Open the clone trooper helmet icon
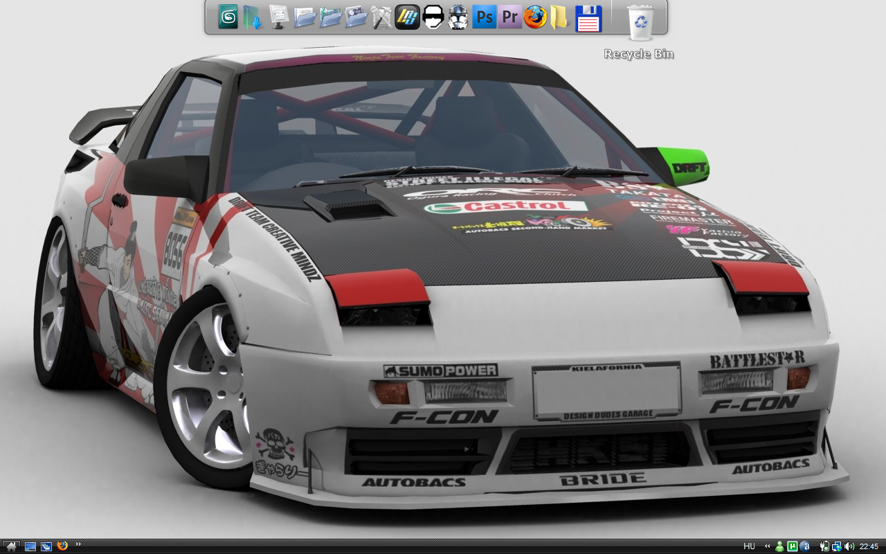Viewport: 886px width, 554px height. 458,17
